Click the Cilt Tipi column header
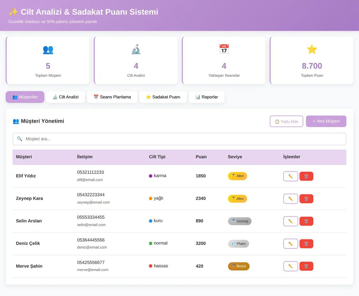359x296 pixels. tap(157, 157)
